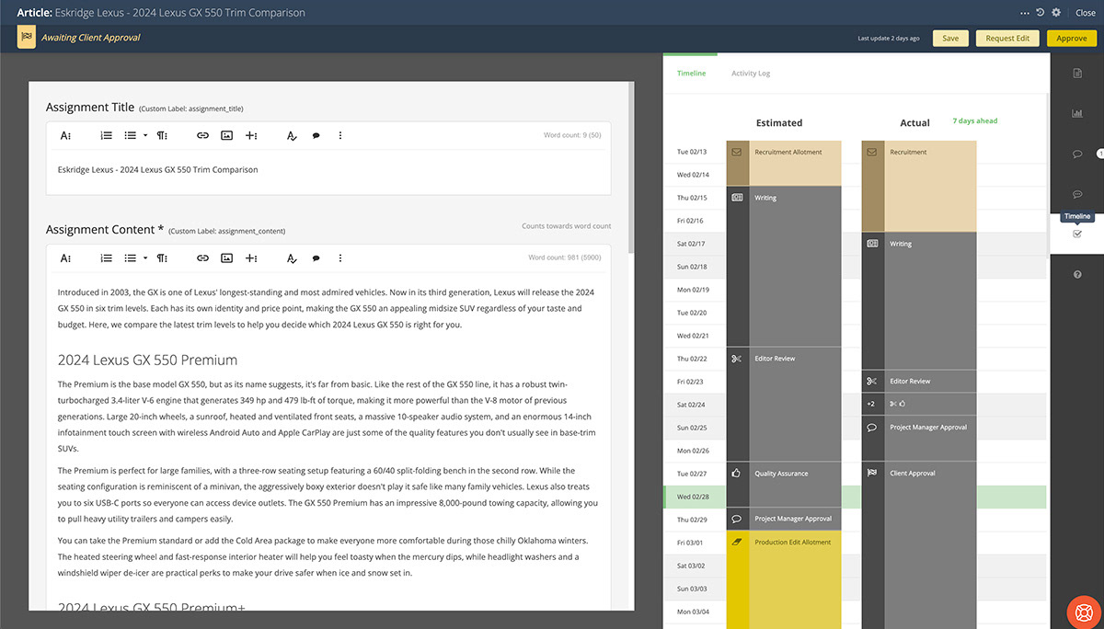Expand bullet list style arrow in Title toolbar

pos(145,135)
